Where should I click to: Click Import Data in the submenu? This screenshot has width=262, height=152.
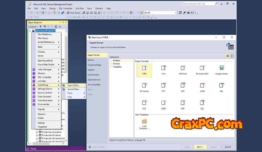(x=74, y=89)
